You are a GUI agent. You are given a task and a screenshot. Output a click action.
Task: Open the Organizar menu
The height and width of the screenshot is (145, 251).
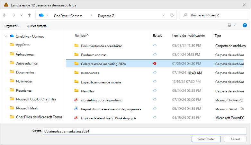(x=12, y=26)
